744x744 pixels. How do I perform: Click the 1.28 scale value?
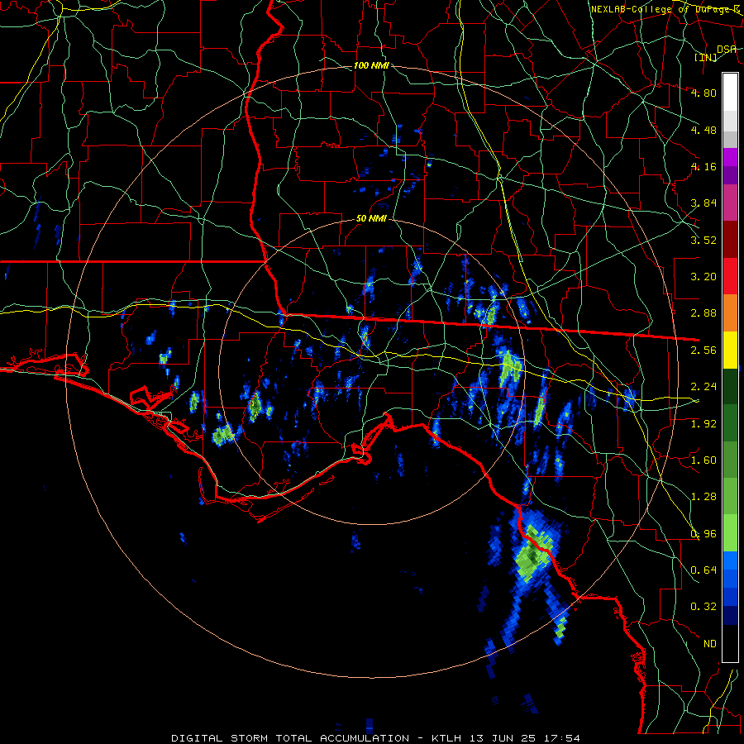(x=703, y=497)
